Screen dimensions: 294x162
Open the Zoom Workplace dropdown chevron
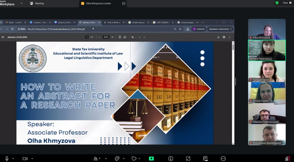coord(22,3)
